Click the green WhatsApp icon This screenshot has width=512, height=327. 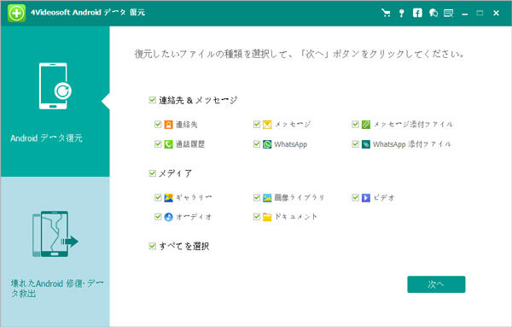pos(267,144)
